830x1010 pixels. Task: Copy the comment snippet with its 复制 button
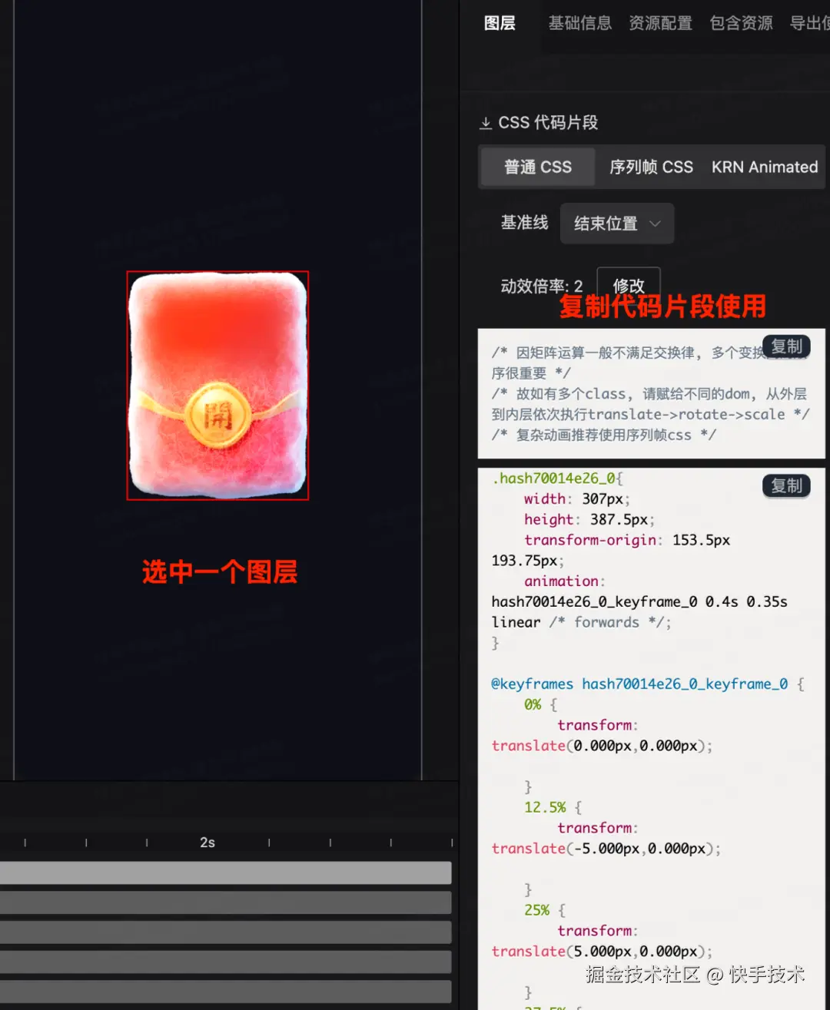pyautogui.click(x=786, y=346)
